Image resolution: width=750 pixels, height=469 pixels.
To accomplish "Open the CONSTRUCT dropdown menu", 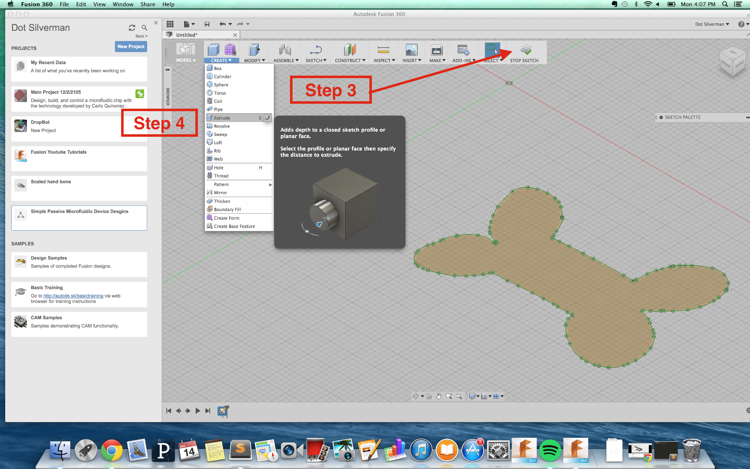I will [350, 61].
